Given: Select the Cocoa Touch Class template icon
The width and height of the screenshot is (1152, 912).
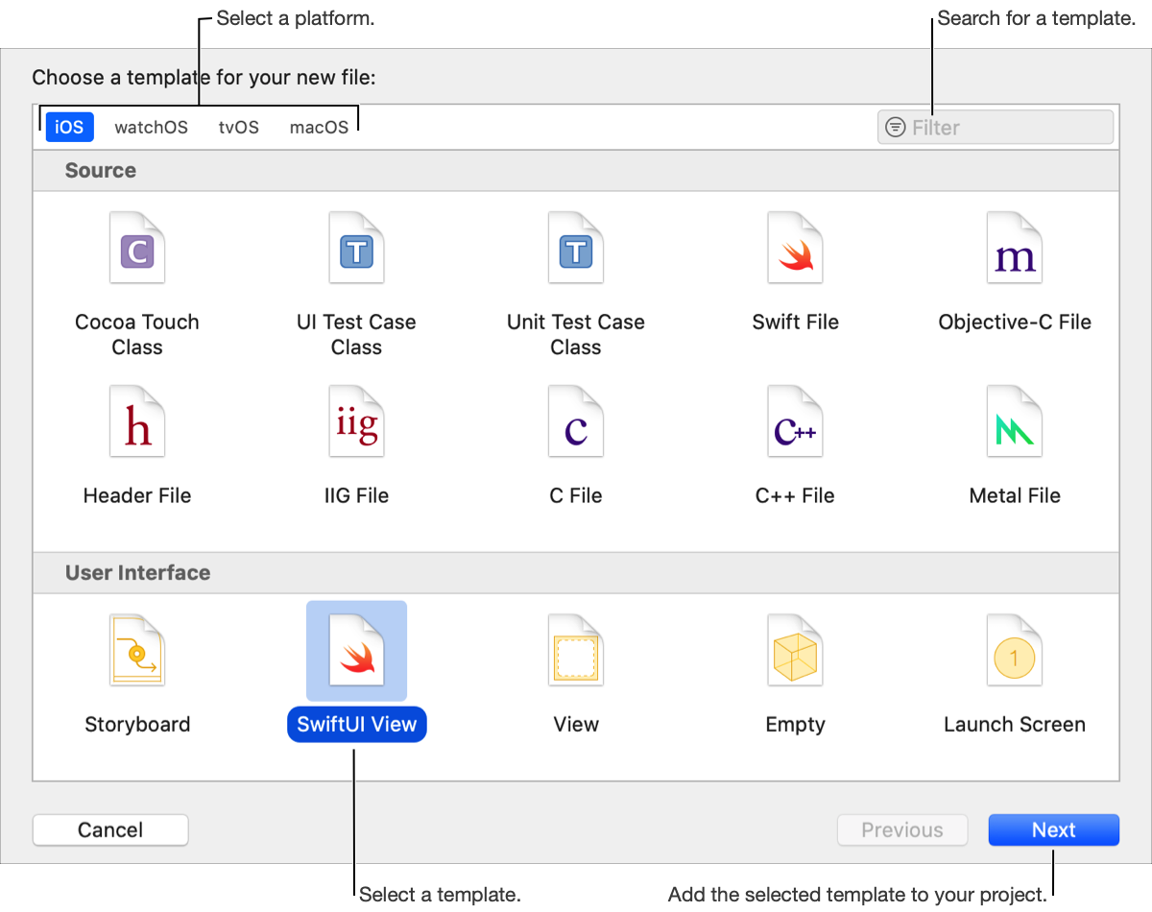Looking at the screenshot, I should (137, 249).
